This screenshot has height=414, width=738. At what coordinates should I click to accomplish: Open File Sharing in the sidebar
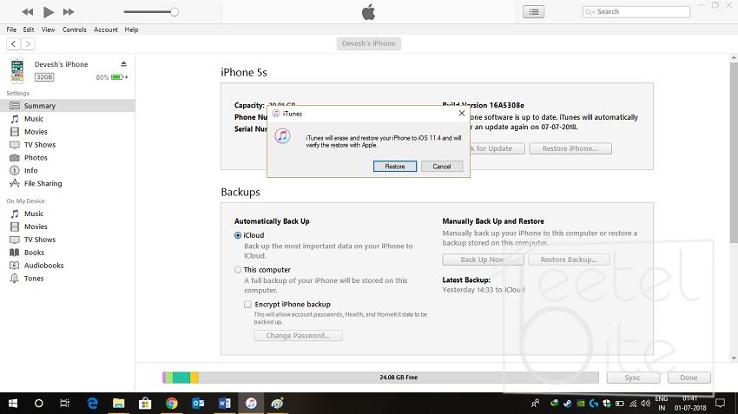(x=43, y=184)
